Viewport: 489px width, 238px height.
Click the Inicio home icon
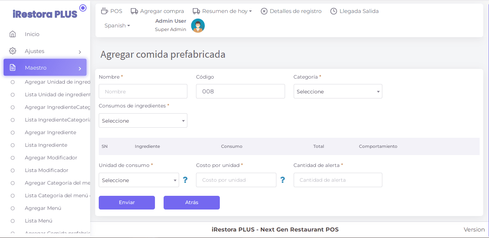[x=13, y=34]
